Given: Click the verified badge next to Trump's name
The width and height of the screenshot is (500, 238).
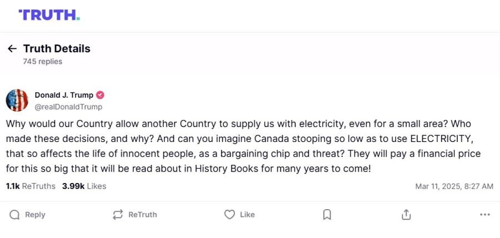Looking at the screenshot, I should coord(101,95).
